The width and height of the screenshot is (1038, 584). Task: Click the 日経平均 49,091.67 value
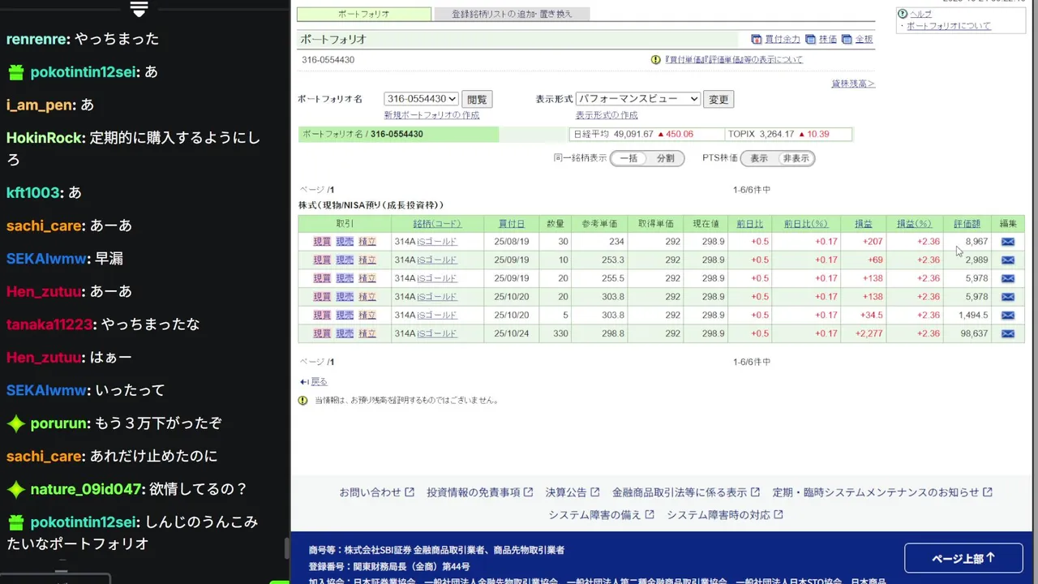pos(633,135)
